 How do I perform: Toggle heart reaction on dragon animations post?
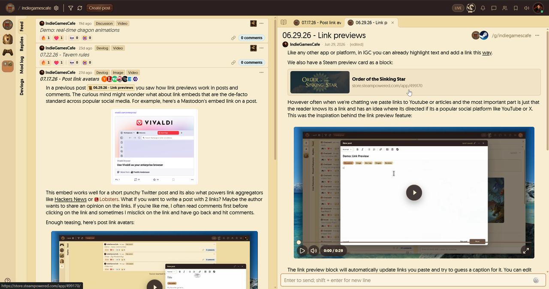click(x=58, y=38)
